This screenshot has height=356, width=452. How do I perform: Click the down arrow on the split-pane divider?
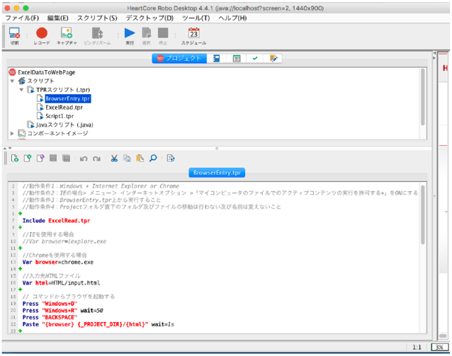tap(10, 148)
